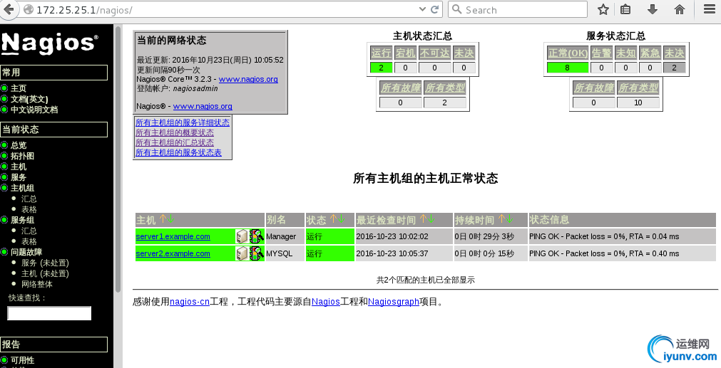Open the URL history dropdown arrow
Screen dimensions: 721x368
(x=423, y=9)
